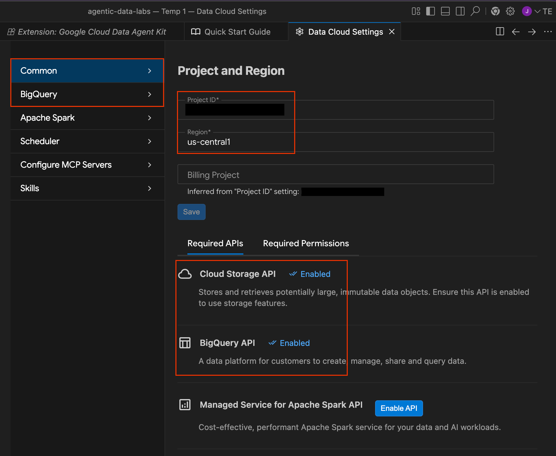Click the Cloud Storage API description text
Viewport: 556px width, 456px height.
click(364, 298)
